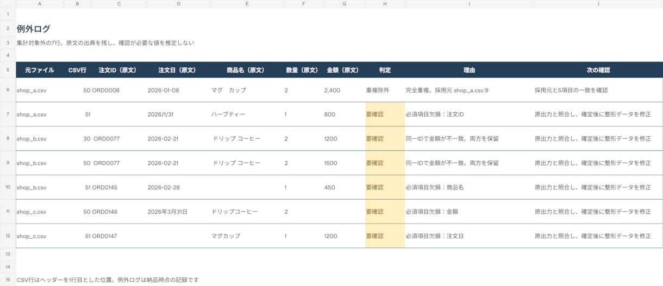Select the ORD0145 order ID cell
The image size is (663, 286).
click(119, 187)
